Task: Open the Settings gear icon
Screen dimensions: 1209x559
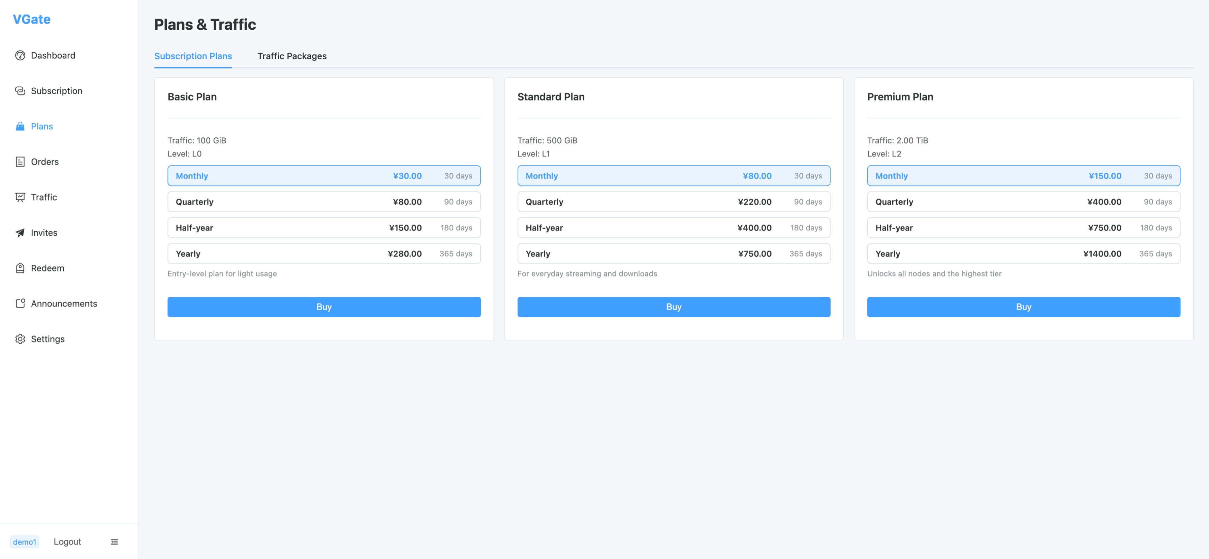Action: (20, 339)
